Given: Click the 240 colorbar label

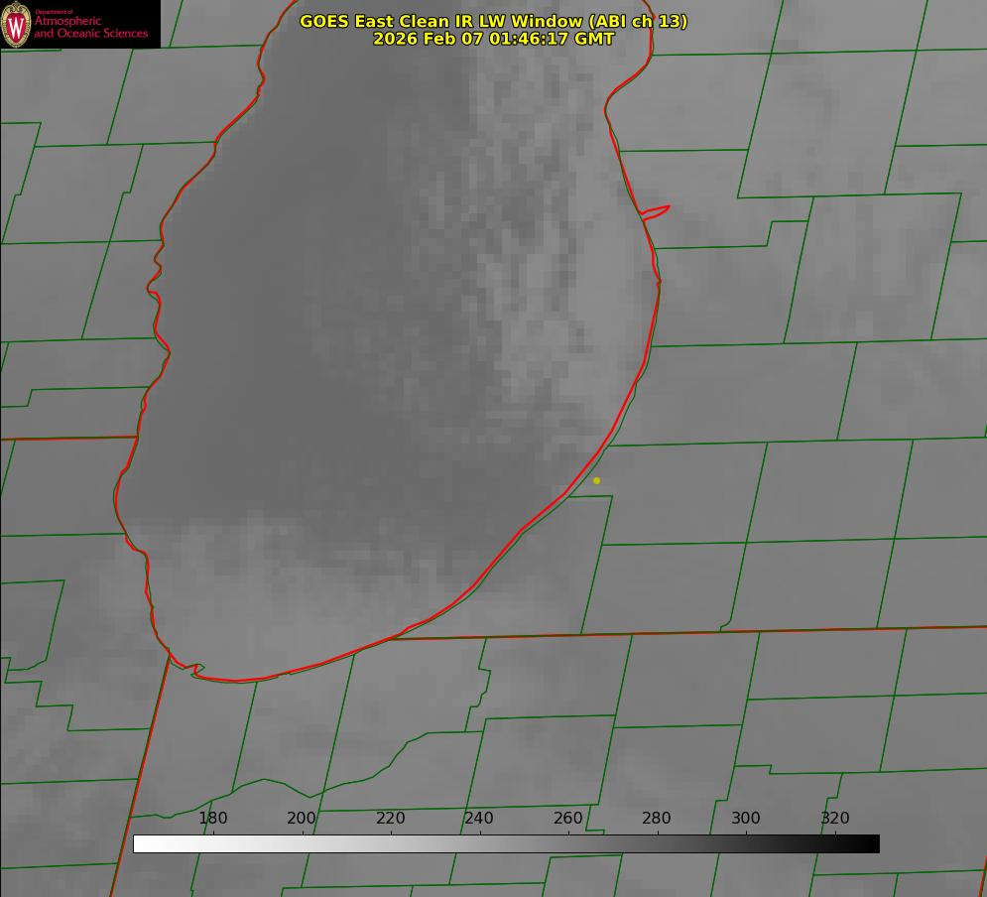Looking at the screenshot, I should click(479, 818).
